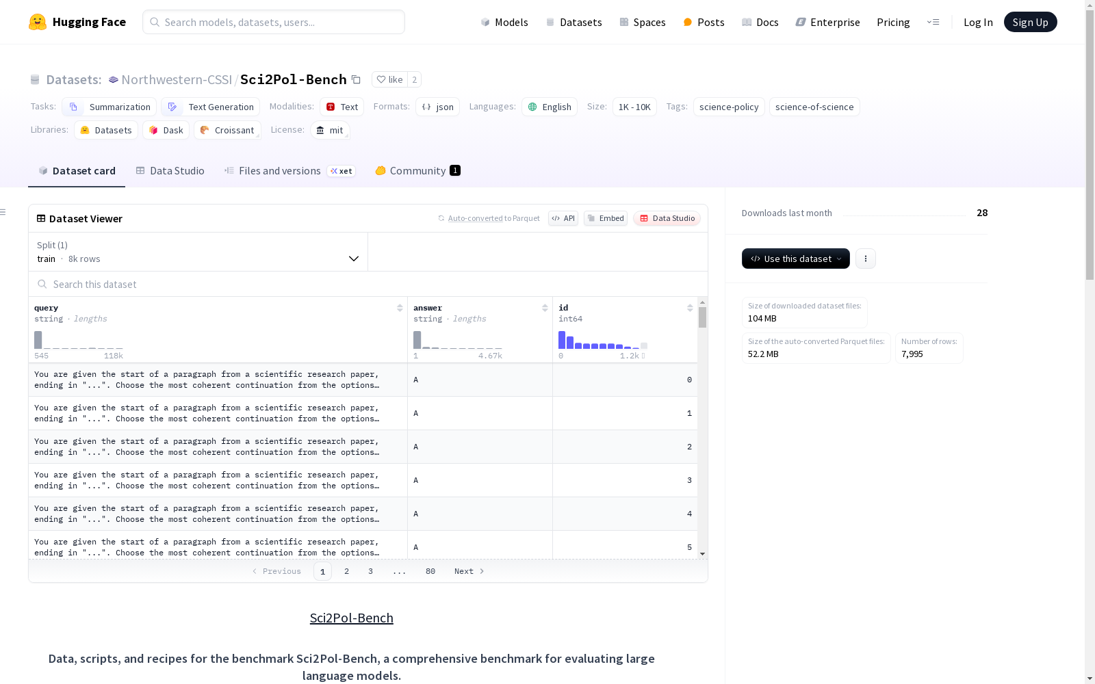The height and width of the screenshot is (684, 1095).
Task: Select the English language tag
Action: coord(550,107)
